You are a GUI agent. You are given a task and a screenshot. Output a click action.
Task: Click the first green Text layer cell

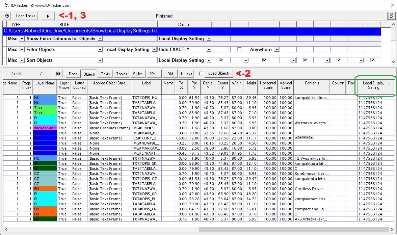45,108
